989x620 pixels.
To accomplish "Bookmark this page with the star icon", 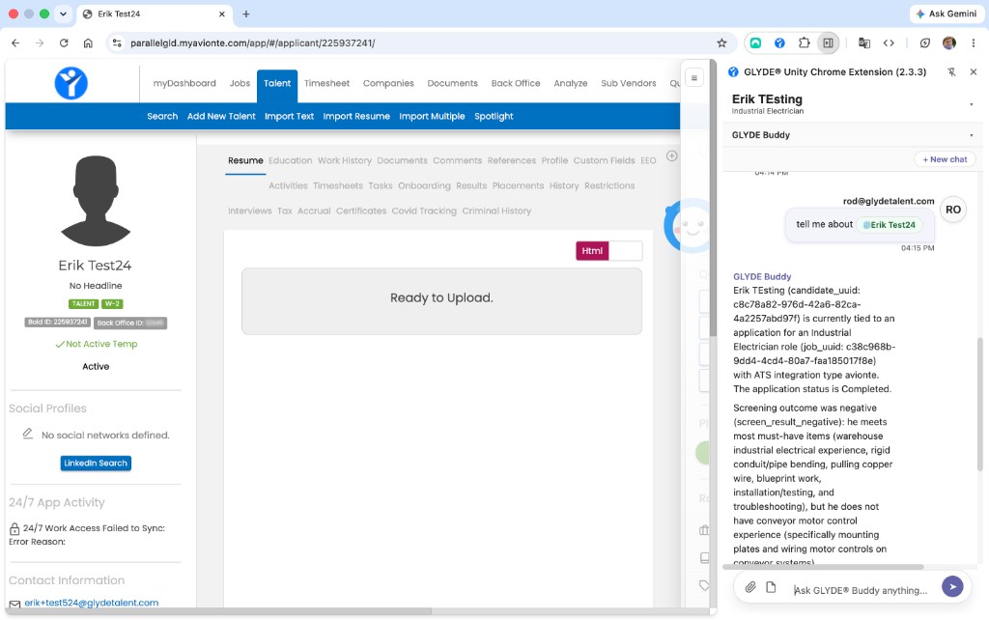I will coord(721,42).
